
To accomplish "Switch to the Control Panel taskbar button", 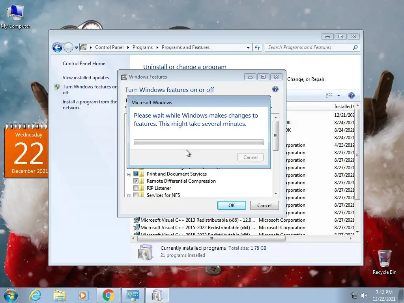I will [x=133, y=295].
